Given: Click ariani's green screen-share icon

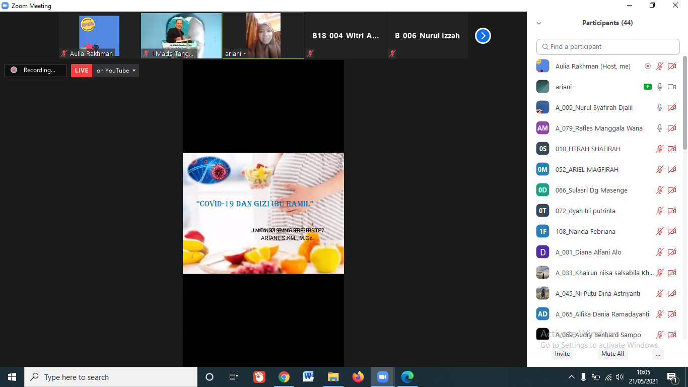Looking at the screenshot, I should (x=648, y=87).
